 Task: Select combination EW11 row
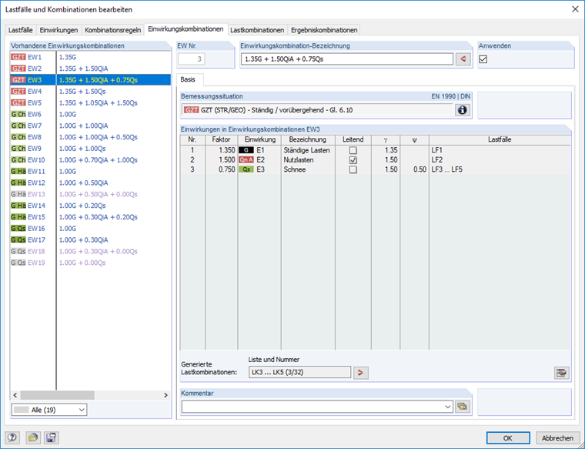(90, 171)
